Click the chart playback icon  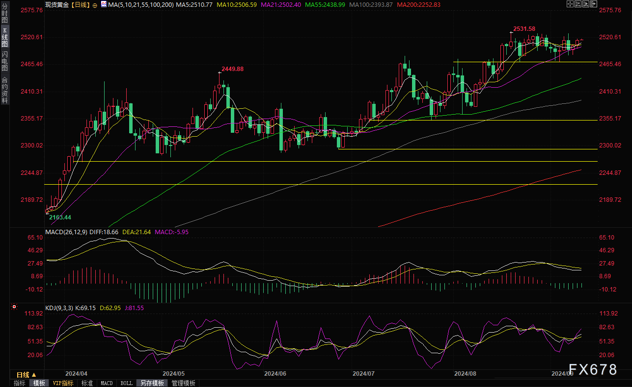coord(586,4)
